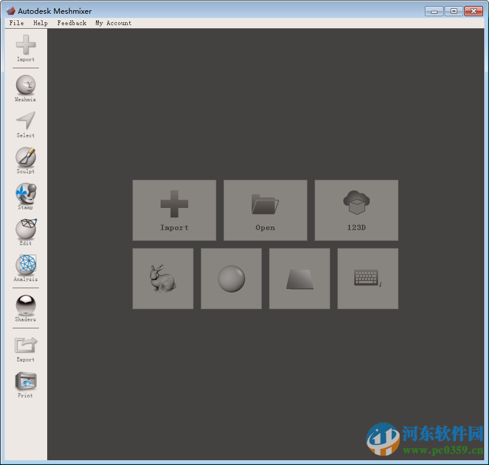Viewport: 489px width, 465px height.
Task: Activate the Sculpt brush tool
Action: tap(26, 161)
